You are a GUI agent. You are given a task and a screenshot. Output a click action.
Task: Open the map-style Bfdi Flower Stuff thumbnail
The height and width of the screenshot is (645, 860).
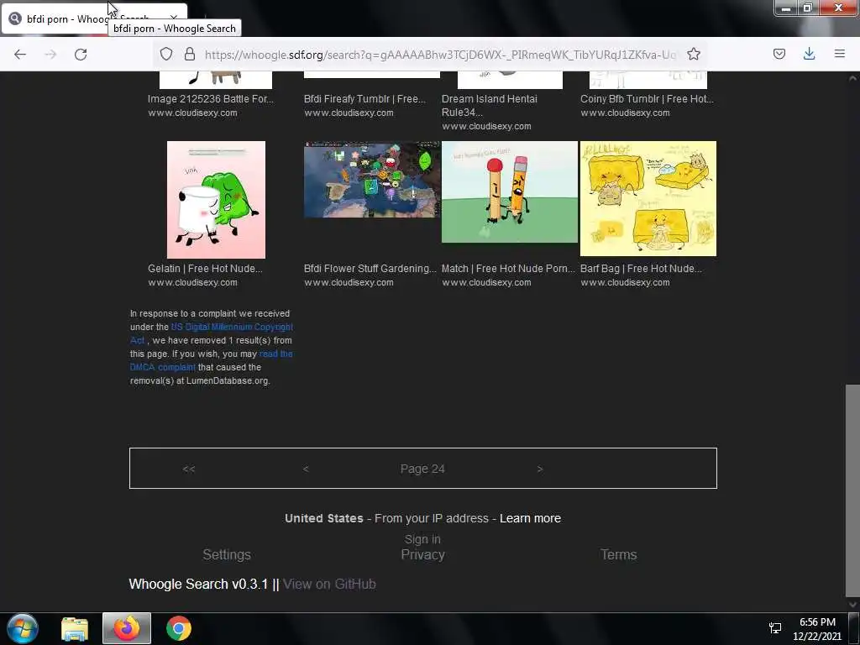[x=372, y=180]
